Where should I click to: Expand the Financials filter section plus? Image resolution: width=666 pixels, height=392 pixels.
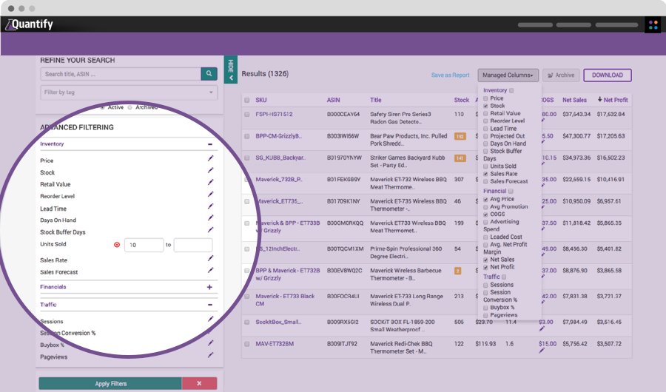(209, 287)
